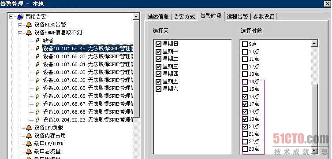Uncheck the 星期一 checkbox
This screenshot has width=332, height=159.
pyautogui.click(x=158, y=52)
